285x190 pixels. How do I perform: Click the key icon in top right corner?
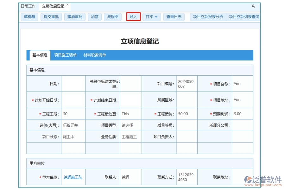coord(253,6)
